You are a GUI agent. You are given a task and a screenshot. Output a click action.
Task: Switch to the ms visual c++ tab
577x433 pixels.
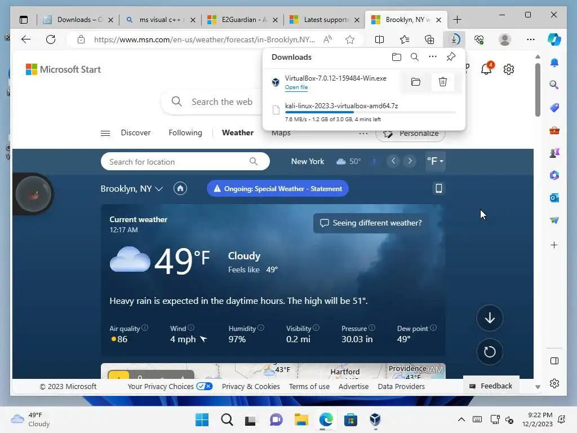pyautogui.click(x=161, y=20)
